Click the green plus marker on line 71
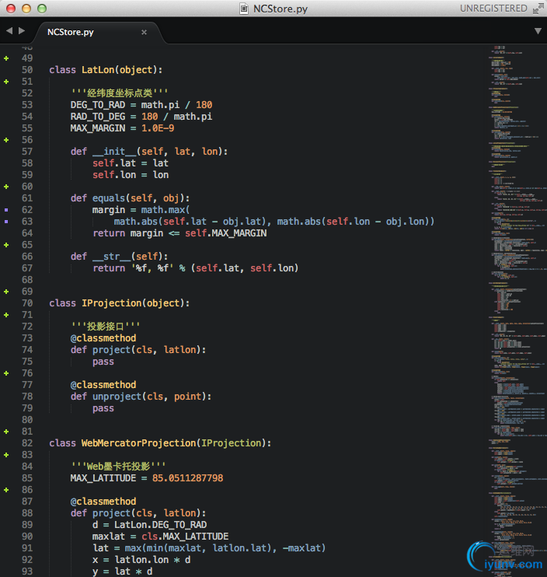This screenshot has width=547, height=577. coord(6,315)
